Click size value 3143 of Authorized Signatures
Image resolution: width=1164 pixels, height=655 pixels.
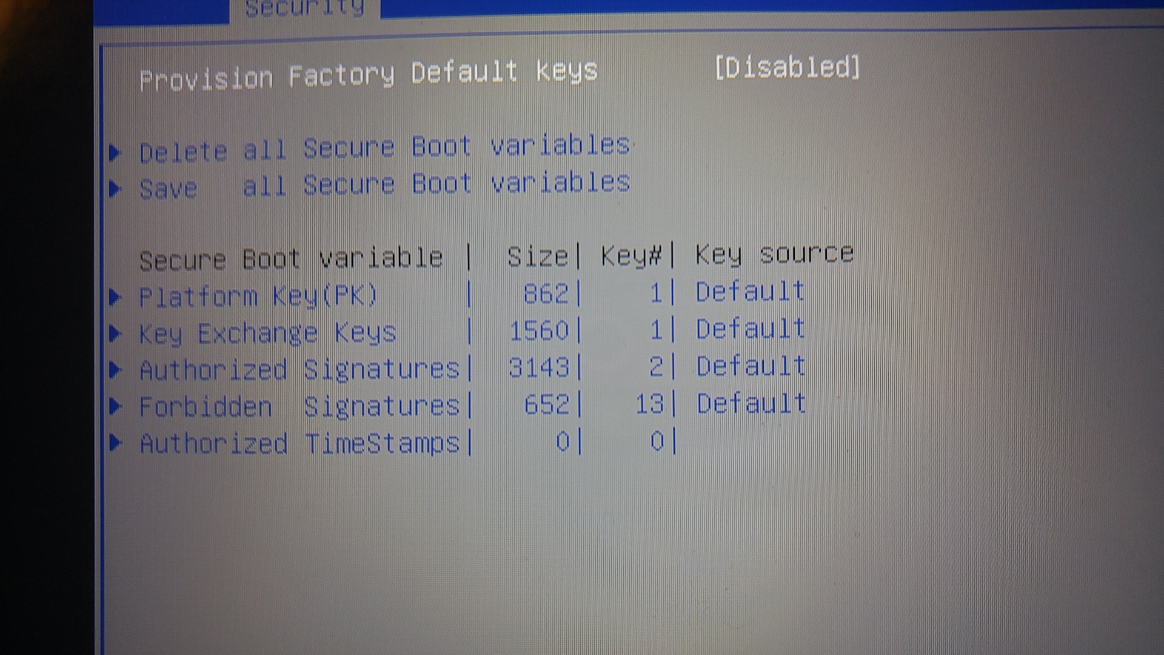[x=539, y=368]
